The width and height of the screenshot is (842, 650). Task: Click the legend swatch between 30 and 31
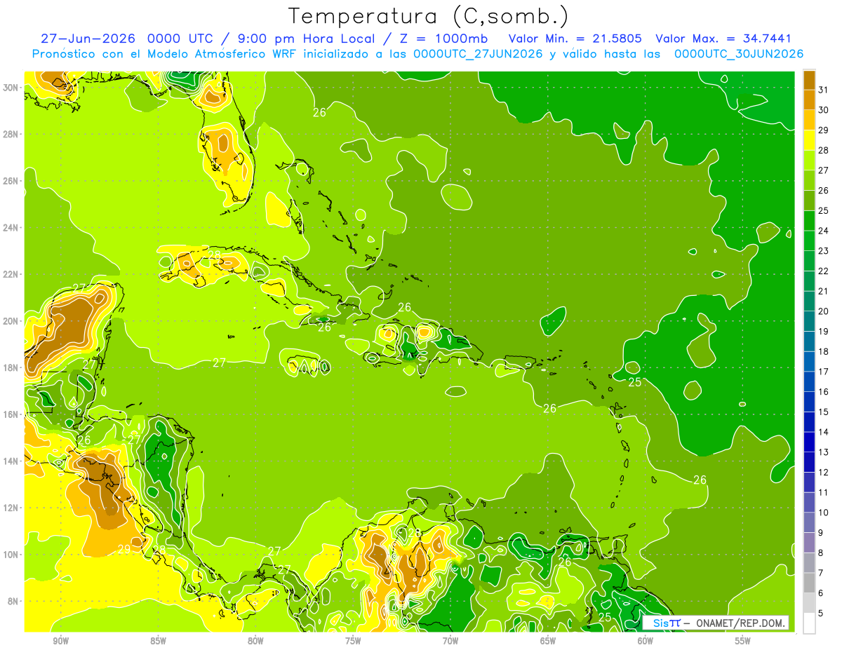pos(809,100)
